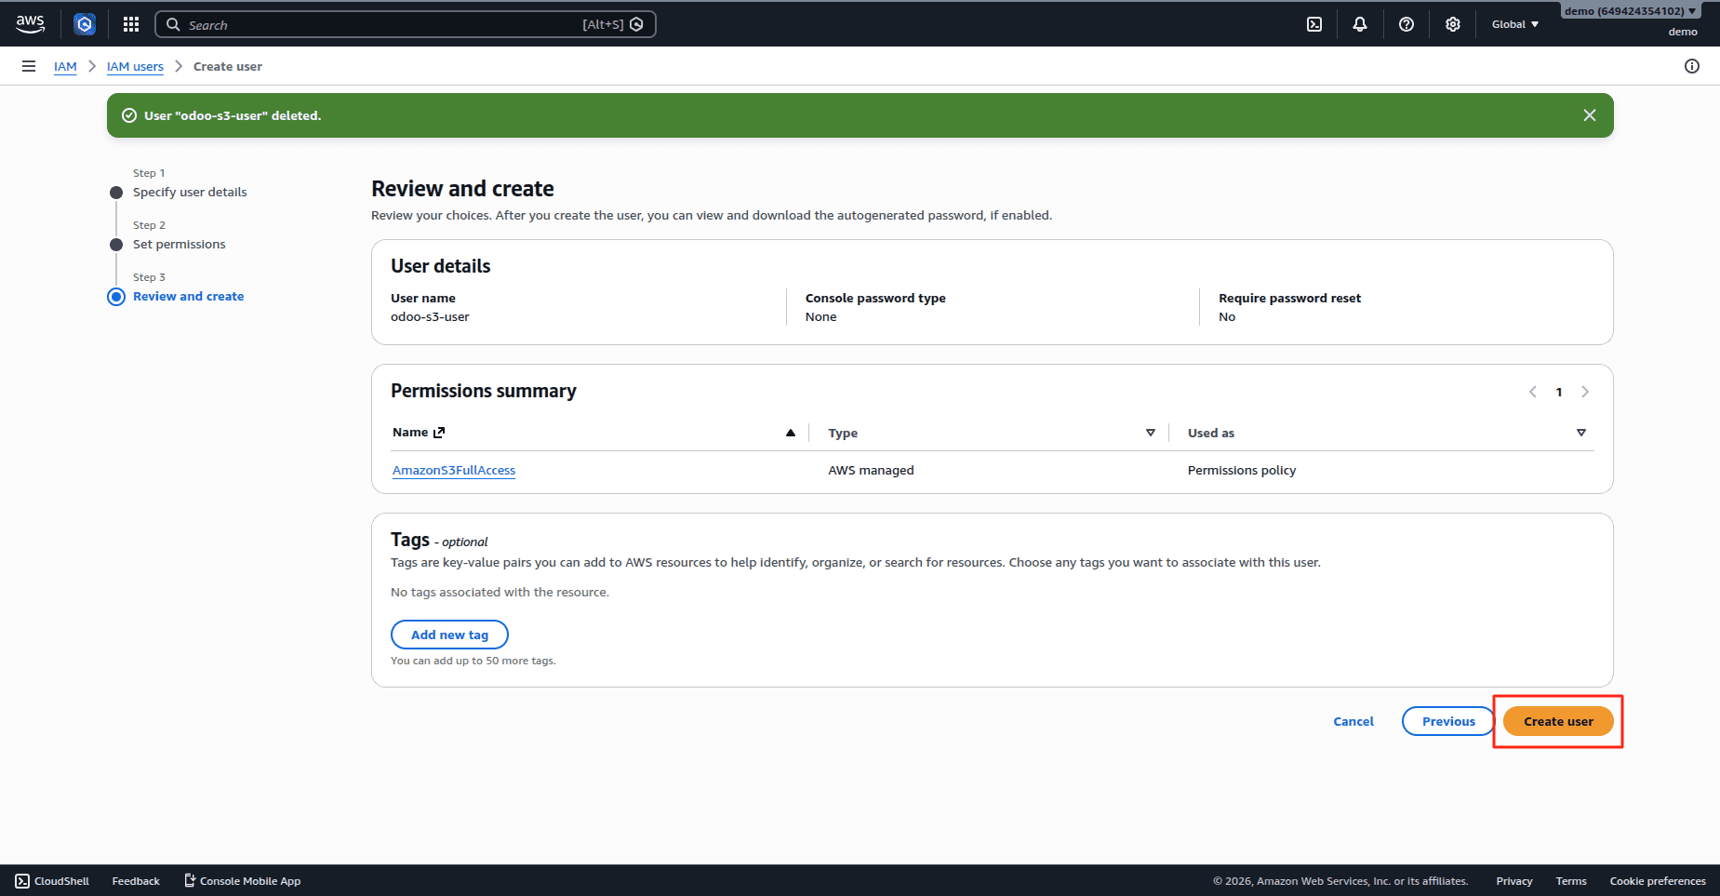This screenshot has width=1720, height=896.
Task: Sort permissions by Name ascending arrow
Action: [x=791, y=433]
